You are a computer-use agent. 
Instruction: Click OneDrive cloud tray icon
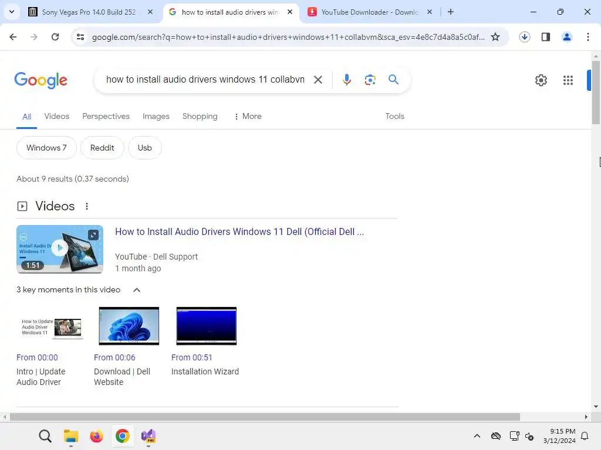pyautogui.click(x=495, y=436)
